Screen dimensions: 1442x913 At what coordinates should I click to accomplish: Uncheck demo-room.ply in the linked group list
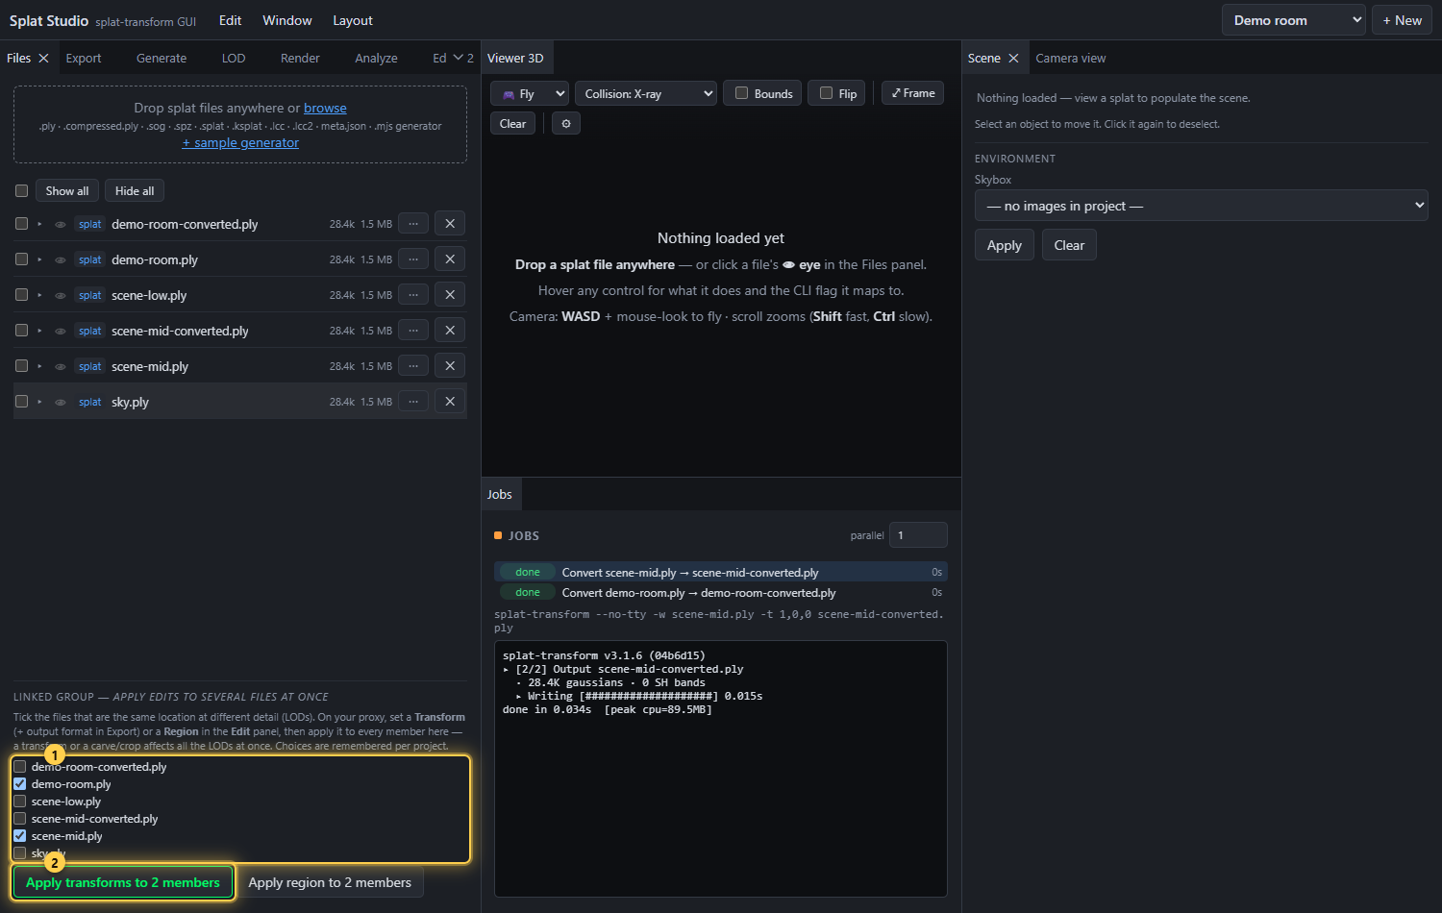pos(20,784)
